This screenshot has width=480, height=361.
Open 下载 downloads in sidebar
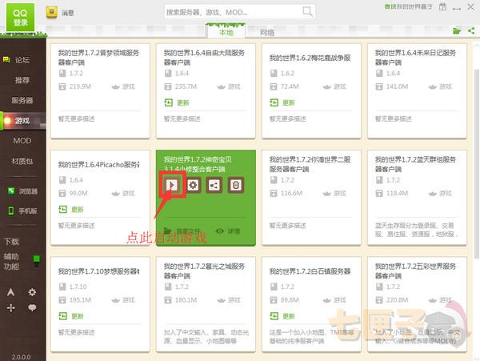coord(11,242)
